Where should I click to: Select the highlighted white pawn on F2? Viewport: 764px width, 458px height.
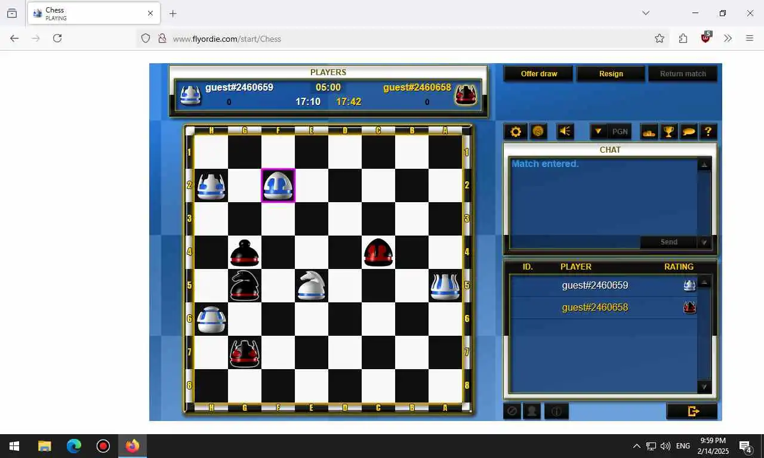point(278,185)
